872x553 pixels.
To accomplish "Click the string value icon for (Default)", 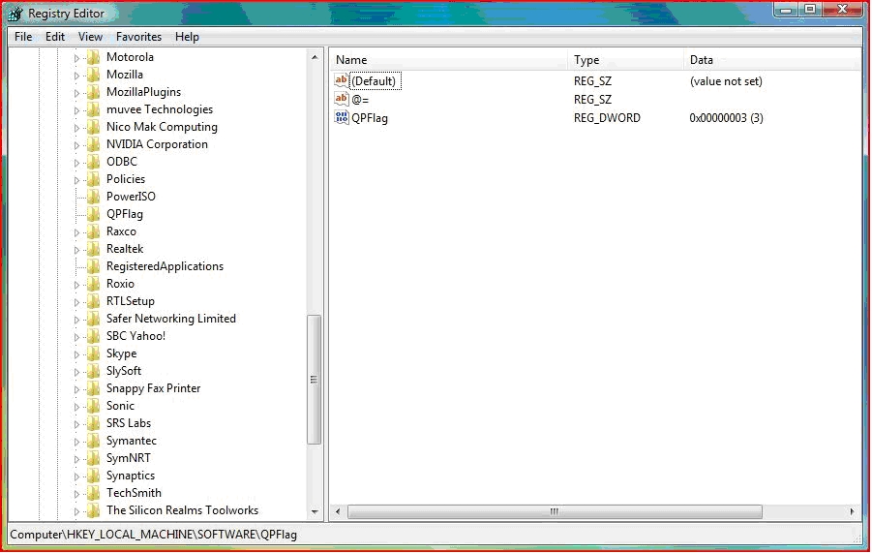I will tap(342, 80).
